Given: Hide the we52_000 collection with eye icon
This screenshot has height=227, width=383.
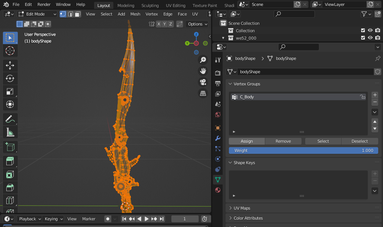Looking at the screenshot, I should [x=370, y=38].
